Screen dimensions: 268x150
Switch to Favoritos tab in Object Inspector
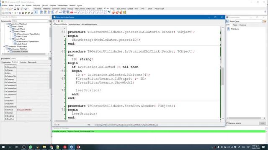coord(23,62)
